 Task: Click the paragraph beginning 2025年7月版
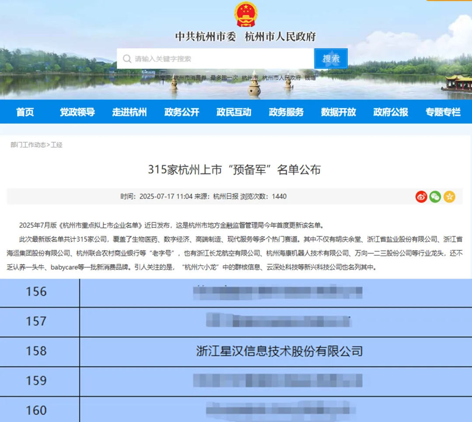172,225
